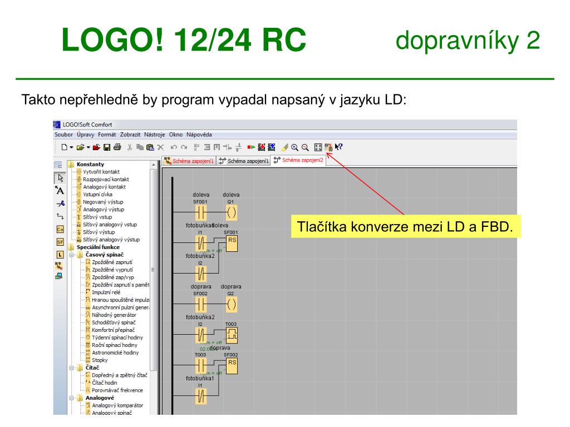Select the L tool button in side toolbar
Image resolution: width=570 pixels, height=427 pixels.
pos(60,255)
